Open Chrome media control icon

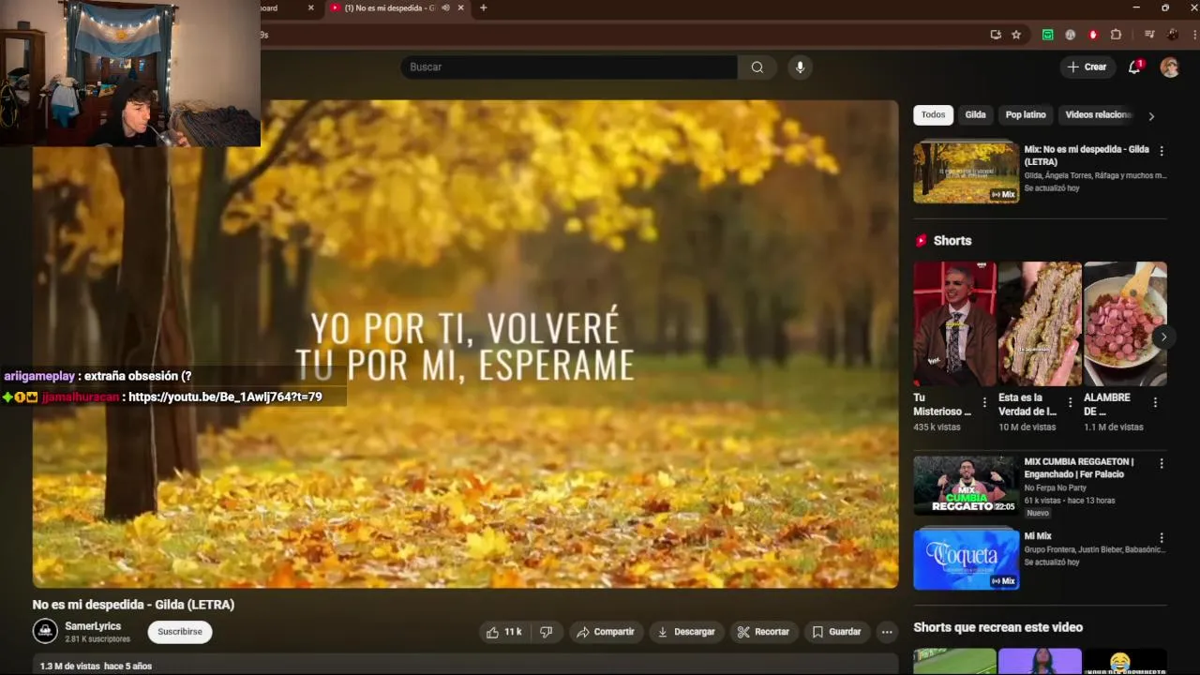click(x=1150, y=35)
